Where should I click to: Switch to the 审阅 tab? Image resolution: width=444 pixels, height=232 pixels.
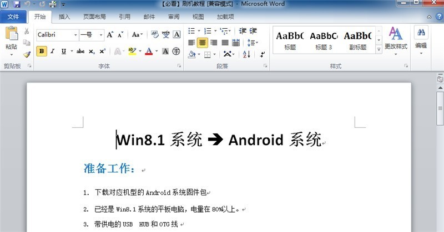click(x=174, y=17)
